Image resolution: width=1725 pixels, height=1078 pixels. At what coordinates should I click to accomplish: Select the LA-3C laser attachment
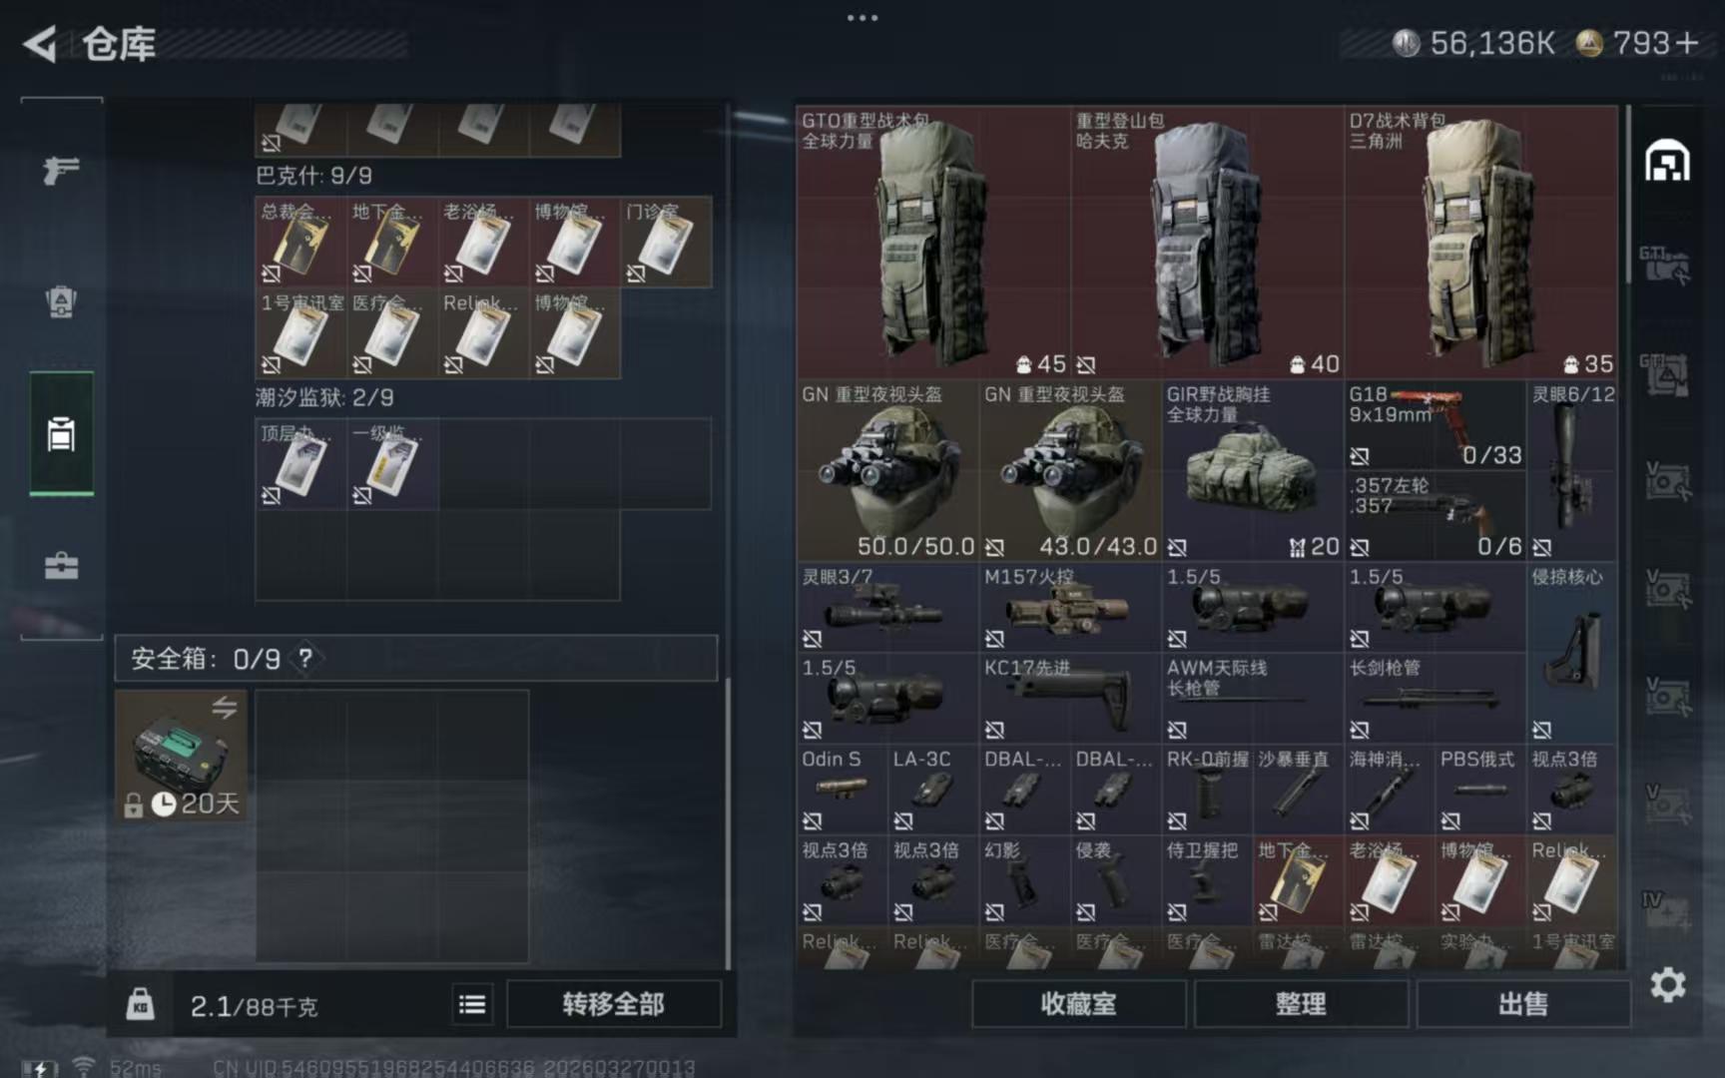[933, 790]
